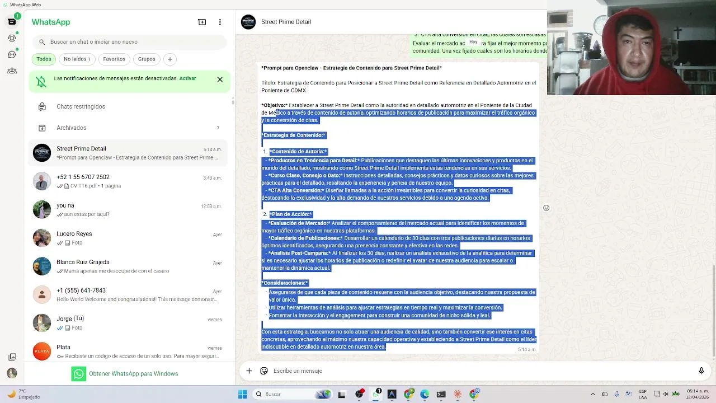Open chat with +1 (555) 641-7843
The height and width of the screenshot is (403, 716).
[x=129, y=294]
